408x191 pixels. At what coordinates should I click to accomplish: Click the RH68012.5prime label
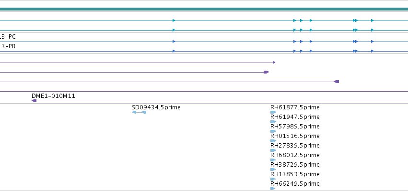click(295, 155)
